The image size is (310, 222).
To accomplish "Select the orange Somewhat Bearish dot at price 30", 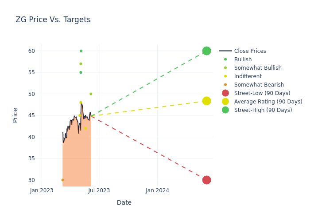I will (62, 180).
